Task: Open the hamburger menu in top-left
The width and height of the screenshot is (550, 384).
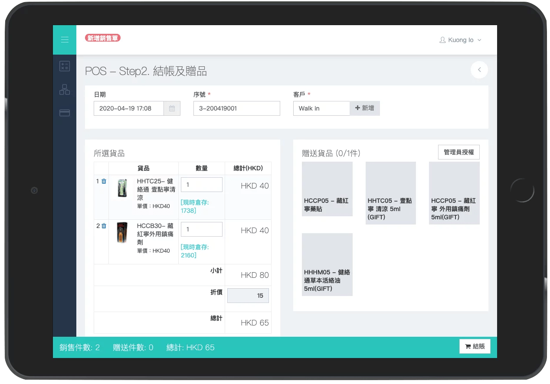Action: [65, 40]
